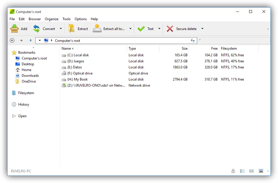Select the (D:) Juegos drive name
Image resolution: width=278 pixels, height=183 pixels.
(76, 61)
